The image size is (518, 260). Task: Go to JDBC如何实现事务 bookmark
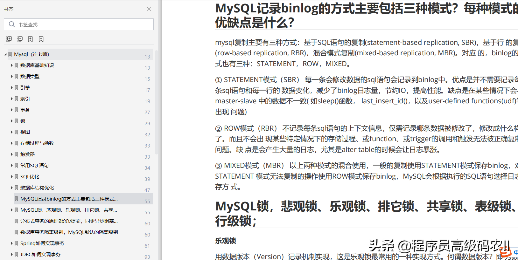coord(40,254)
